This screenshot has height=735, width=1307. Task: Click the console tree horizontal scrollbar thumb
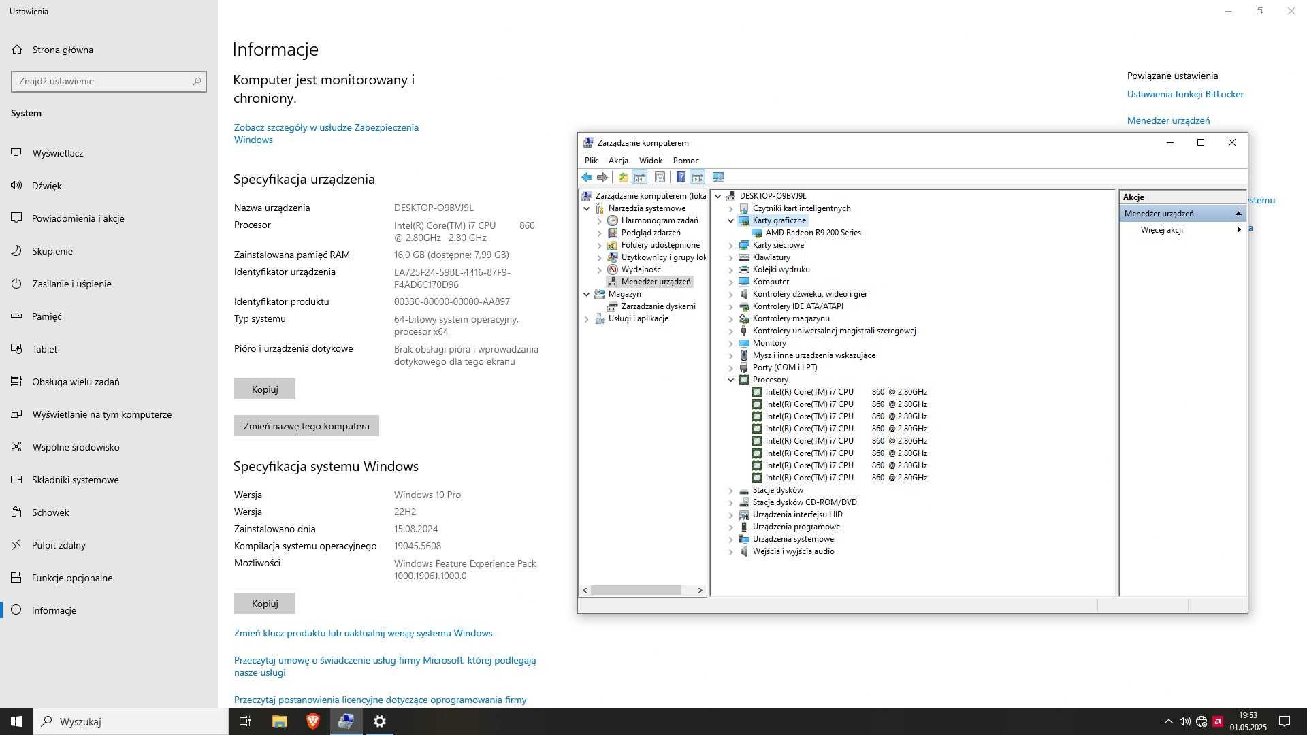(636, 591)
